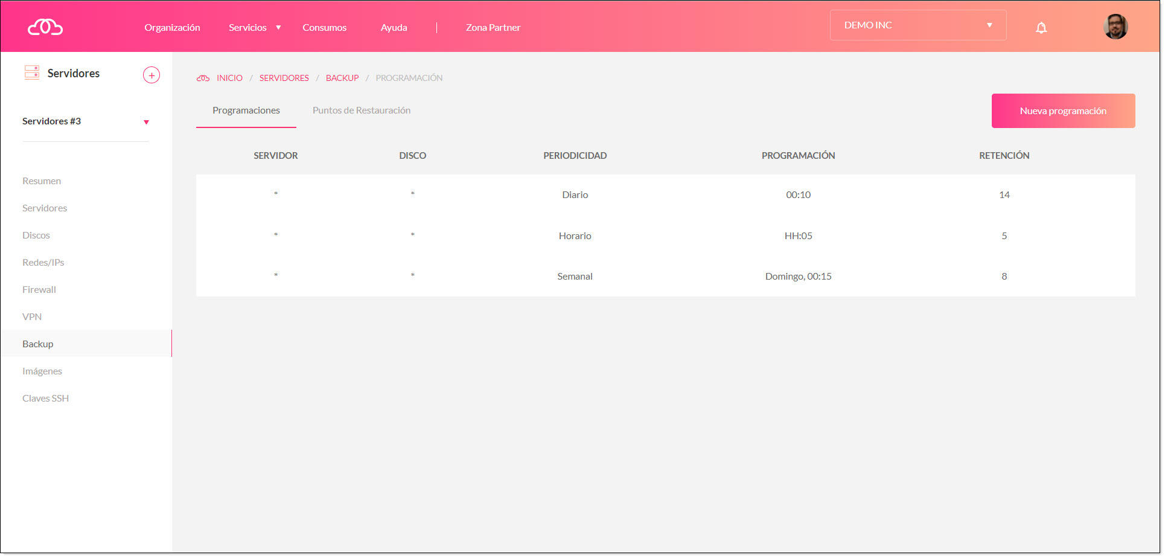1165x558 pixels.
Task: Go to SERVIDORES in the breadcrumb
Action: click(x=284, y=78)
